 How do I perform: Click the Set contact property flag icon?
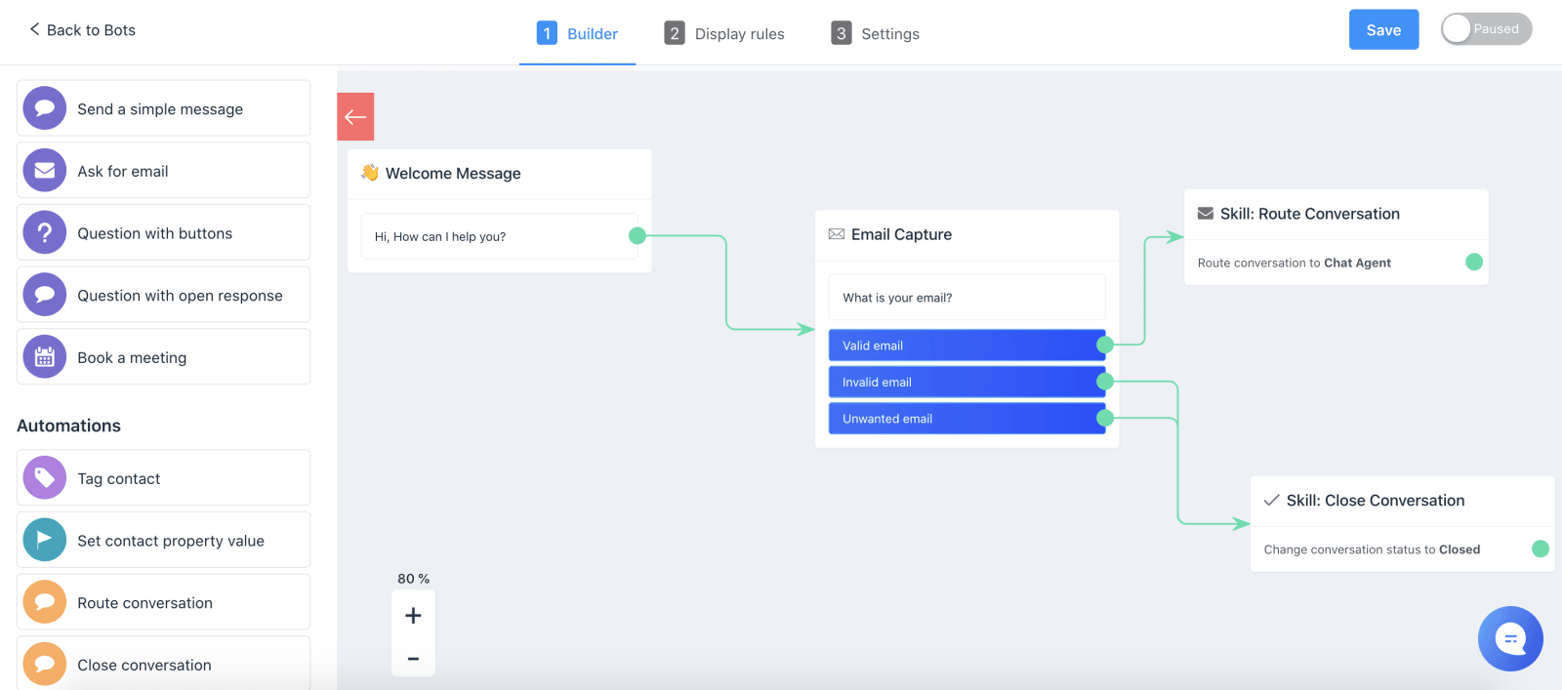coord(45,540)
